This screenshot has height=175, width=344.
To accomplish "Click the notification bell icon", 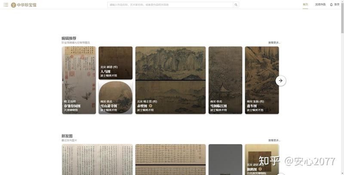I will pyautogui.click(x=331, y=5).
